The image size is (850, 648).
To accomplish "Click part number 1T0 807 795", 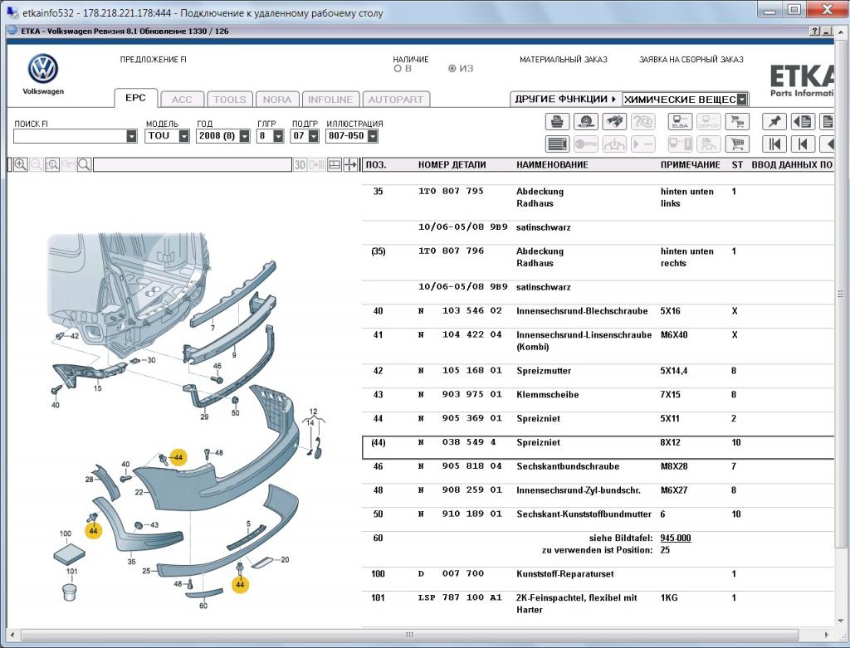I will [451, 192].
